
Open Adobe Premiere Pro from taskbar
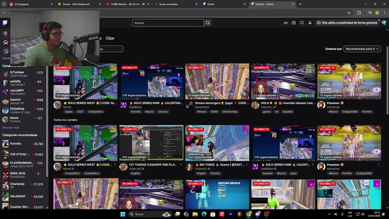231,214
